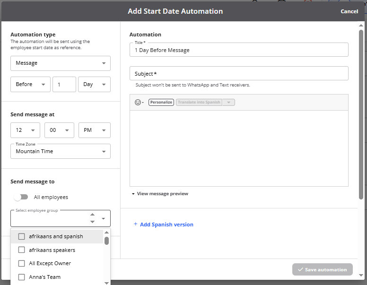367x285 pixels.
Task: Toggle the All employees switch
Action: 21,197
